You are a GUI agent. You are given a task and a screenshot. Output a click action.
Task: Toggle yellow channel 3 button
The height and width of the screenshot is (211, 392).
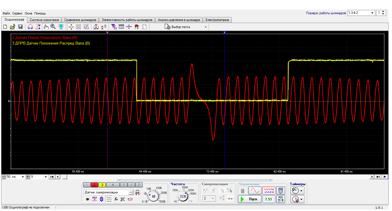pos(102,185)
